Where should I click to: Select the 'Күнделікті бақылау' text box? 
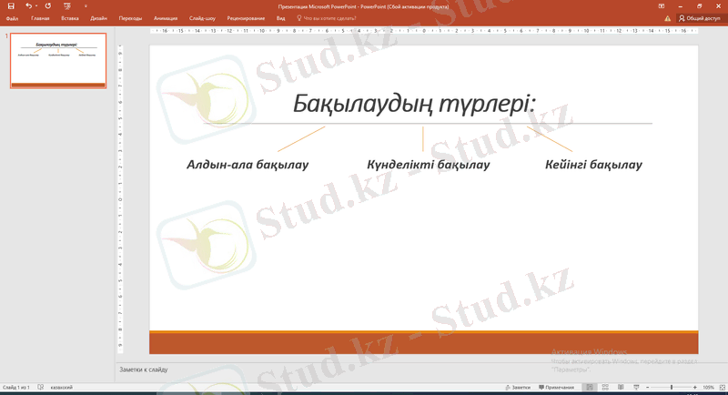click(x=428, y=165)
